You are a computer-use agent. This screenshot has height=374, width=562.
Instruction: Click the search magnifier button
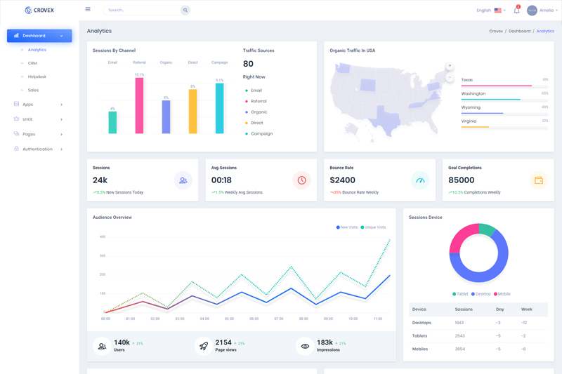click(185, 11)
